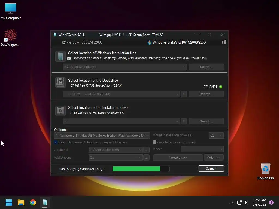The height and width of the screenshot is (209, 279).
Task: Show hidden system tray icons
Action: point(232,202)
